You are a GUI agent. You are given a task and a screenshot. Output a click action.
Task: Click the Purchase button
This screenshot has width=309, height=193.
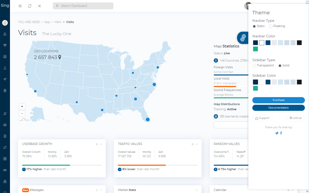coord(278,100)
